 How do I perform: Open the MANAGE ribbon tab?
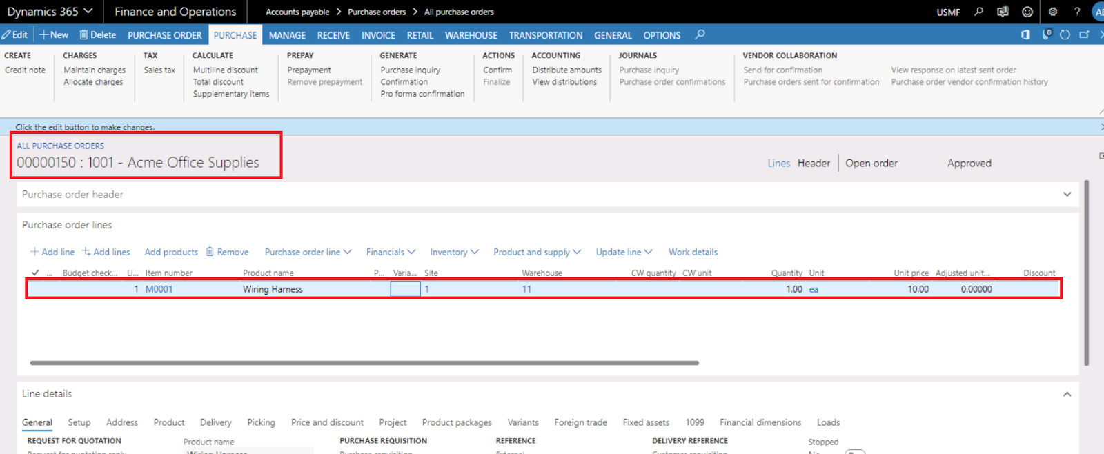(x=287, y=35)
